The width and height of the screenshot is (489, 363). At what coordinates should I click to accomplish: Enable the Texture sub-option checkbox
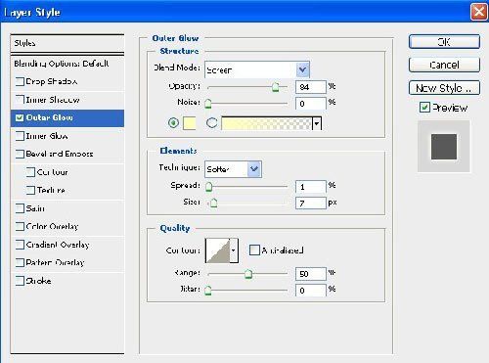pos(30,190)
